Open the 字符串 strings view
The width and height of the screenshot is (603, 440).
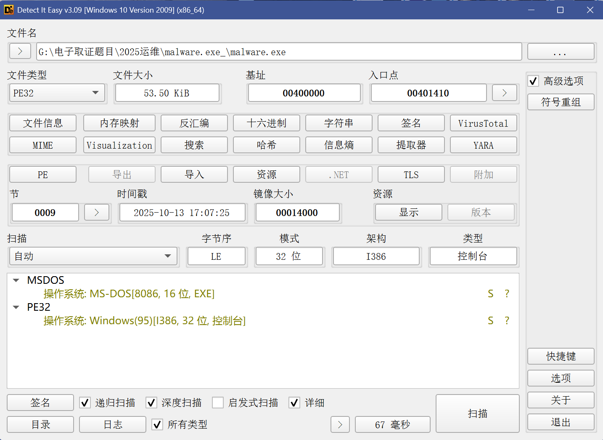[339, 123]
